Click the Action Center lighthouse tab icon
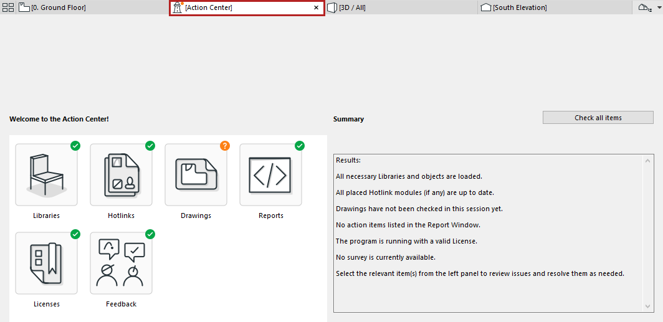This screenshot has width=663, height=322. 178,7
